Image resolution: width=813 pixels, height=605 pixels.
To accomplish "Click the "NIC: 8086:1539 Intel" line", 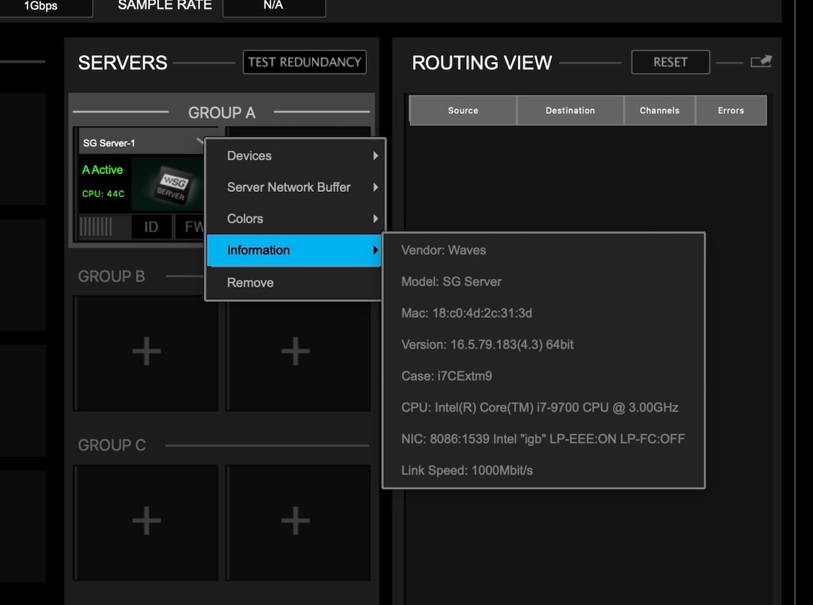I will click(x=543, y=439).
